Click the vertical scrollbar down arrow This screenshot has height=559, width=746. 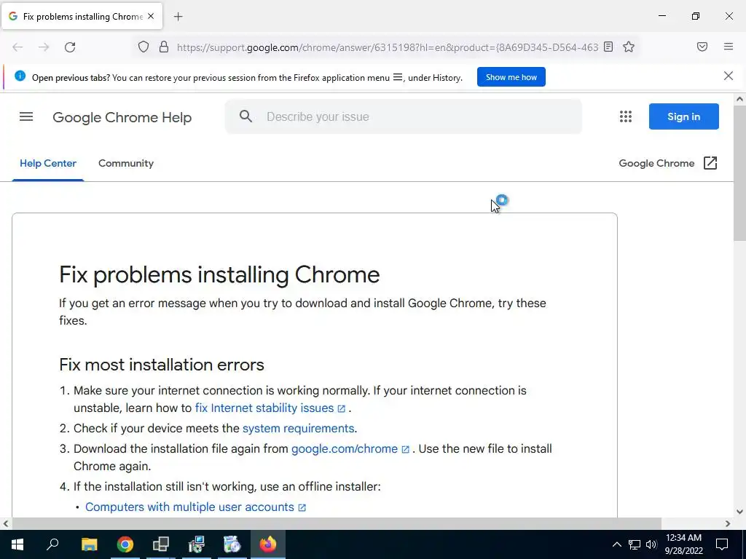[739, 512]
